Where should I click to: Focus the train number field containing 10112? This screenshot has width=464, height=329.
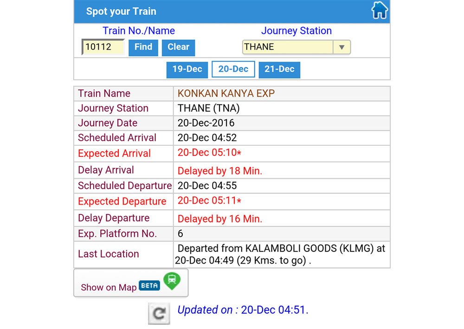pos(103,47)
